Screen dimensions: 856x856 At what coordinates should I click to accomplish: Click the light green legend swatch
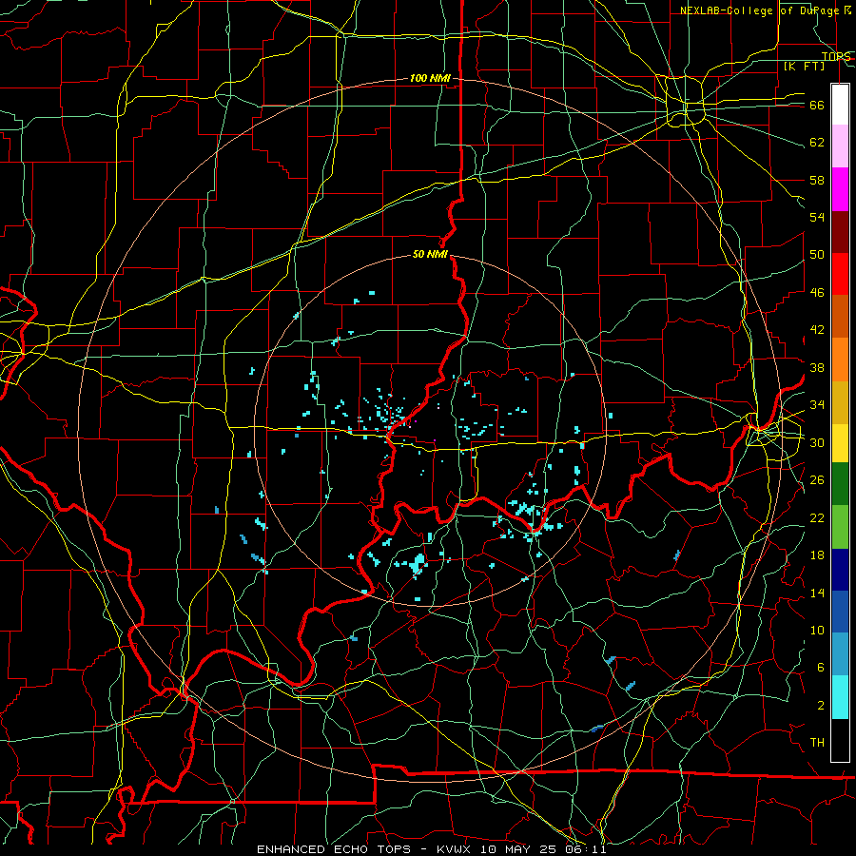click(x=840, y=527)
